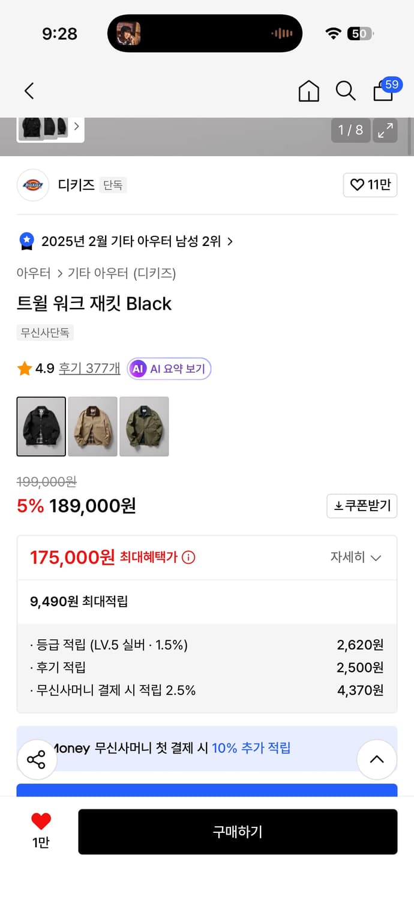Image resolution: width=414 pixels, height=902 pixels.
Task: Tap the 구매하기 purchase button
Action: [238, 832]
